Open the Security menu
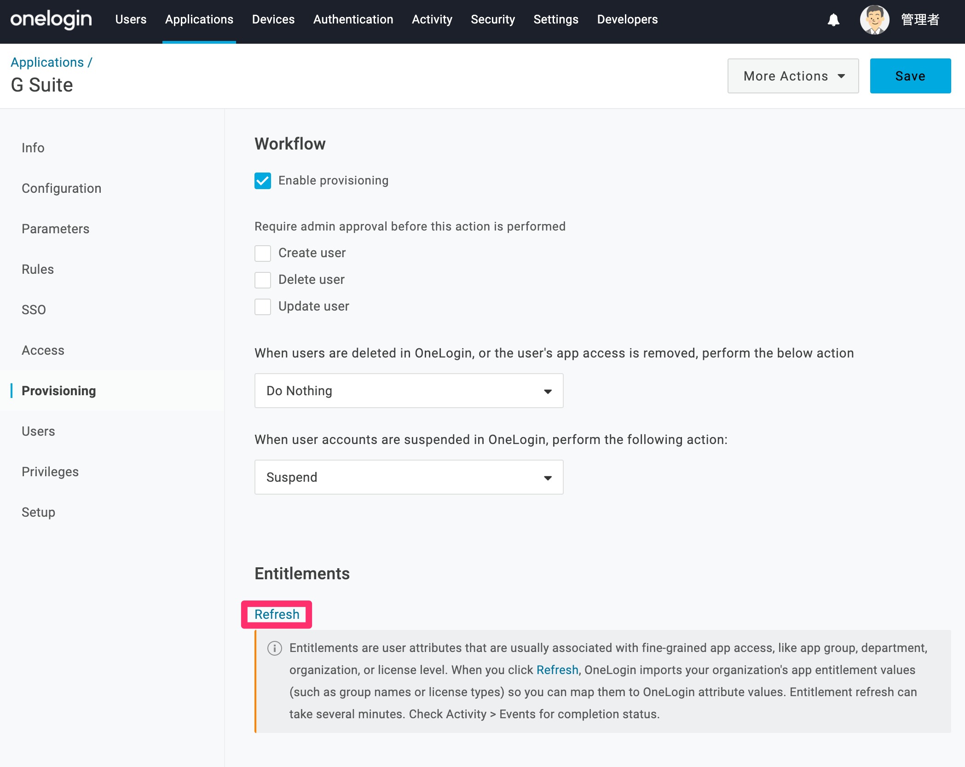Screen dimensions: 965x767 click(x=493, y=19)
